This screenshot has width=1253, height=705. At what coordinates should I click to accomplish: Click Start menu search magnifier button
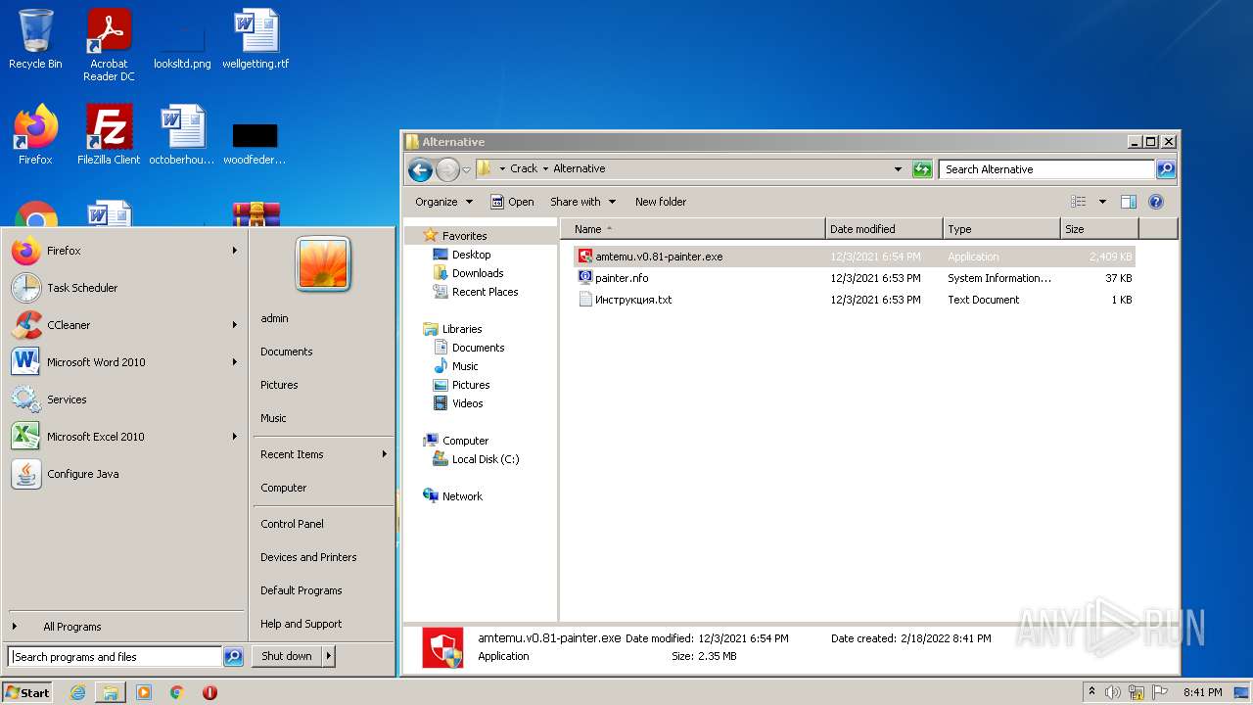(x=233, y=657)
